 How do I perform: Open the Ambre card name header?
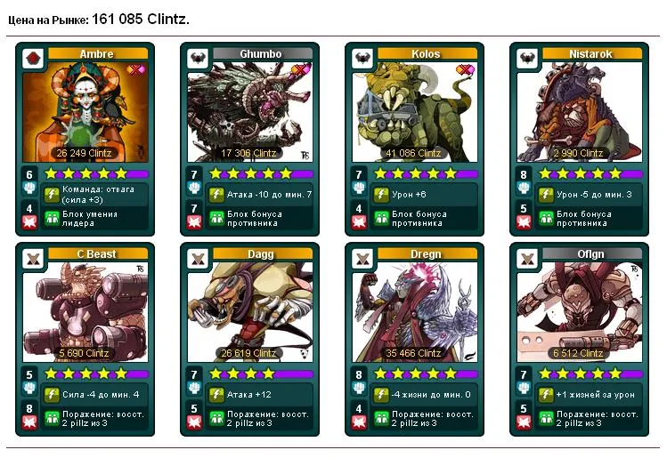pyautogui.click(x=98, y=53)
